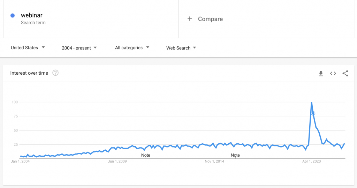Download the interest over time data
Screen dimensions: 357x188
321,73
